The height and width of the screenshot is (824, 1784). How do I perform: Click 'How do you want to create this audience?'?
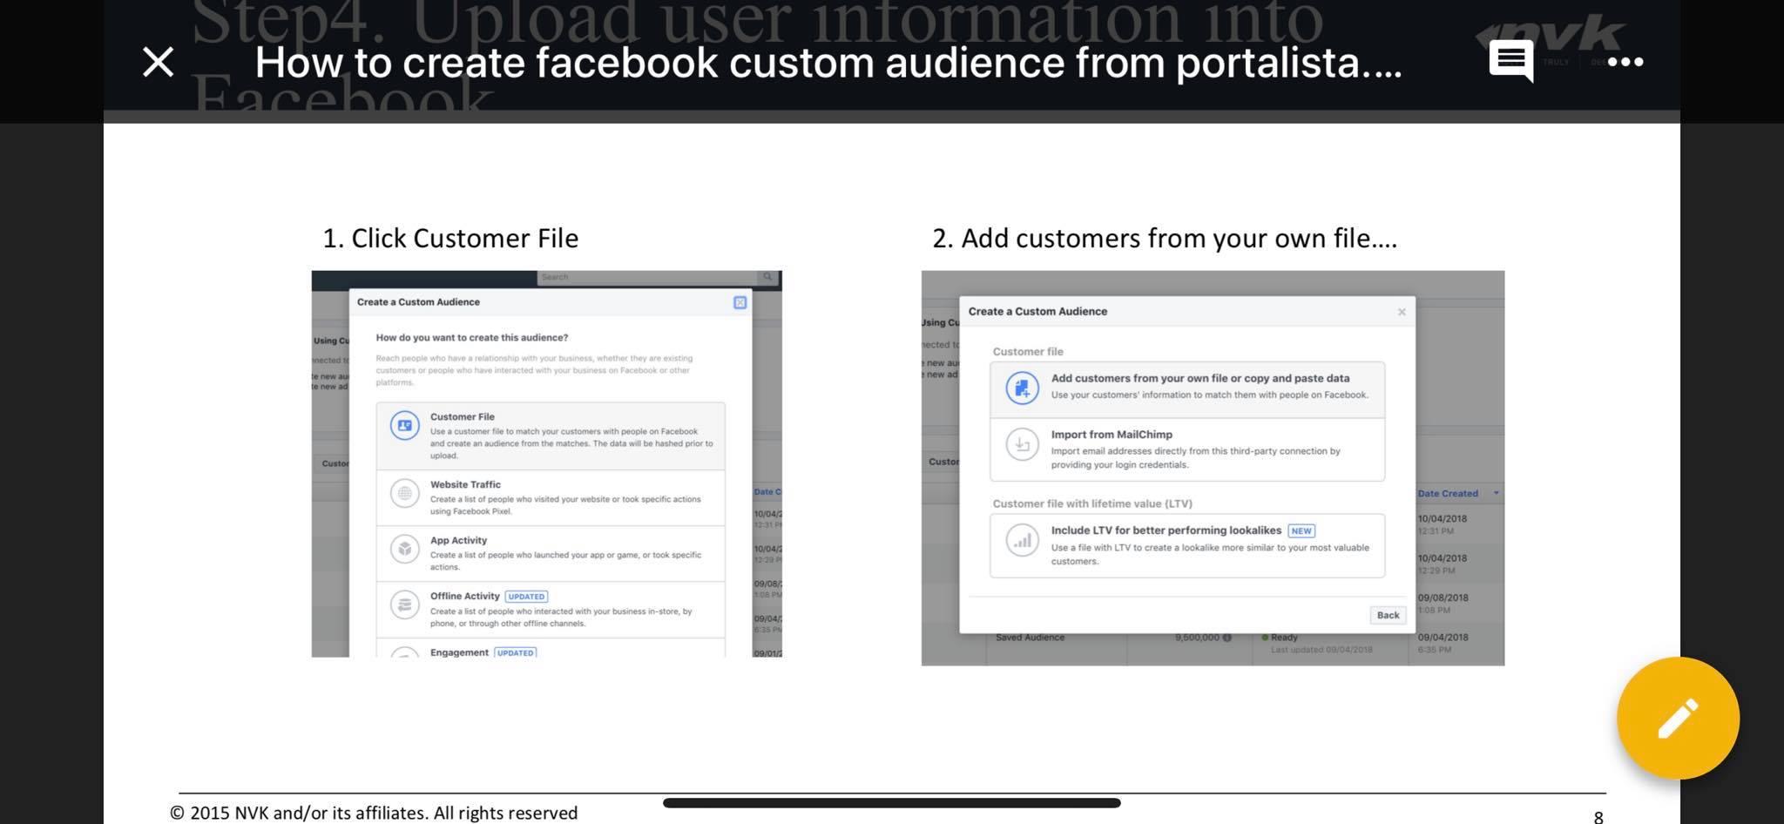(x=471, y=337)
